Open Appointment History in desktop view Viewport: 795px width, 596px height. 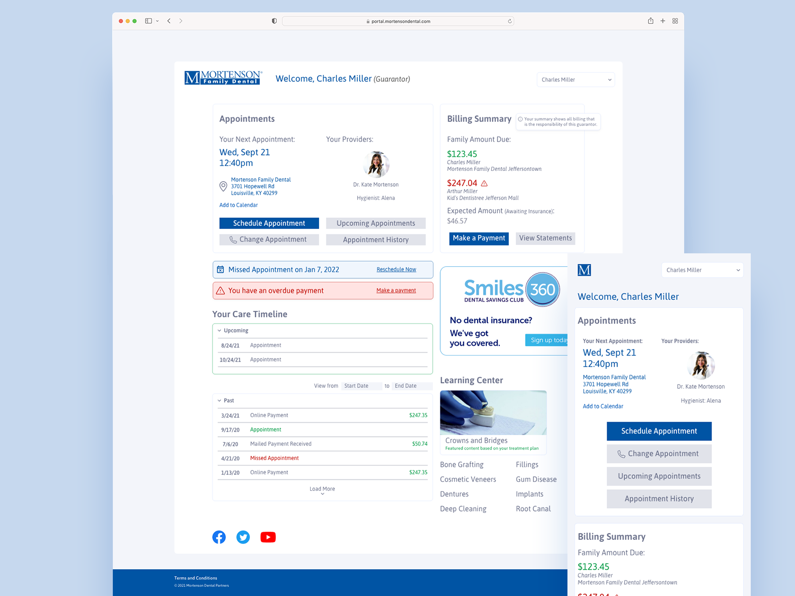pos(376,240)
